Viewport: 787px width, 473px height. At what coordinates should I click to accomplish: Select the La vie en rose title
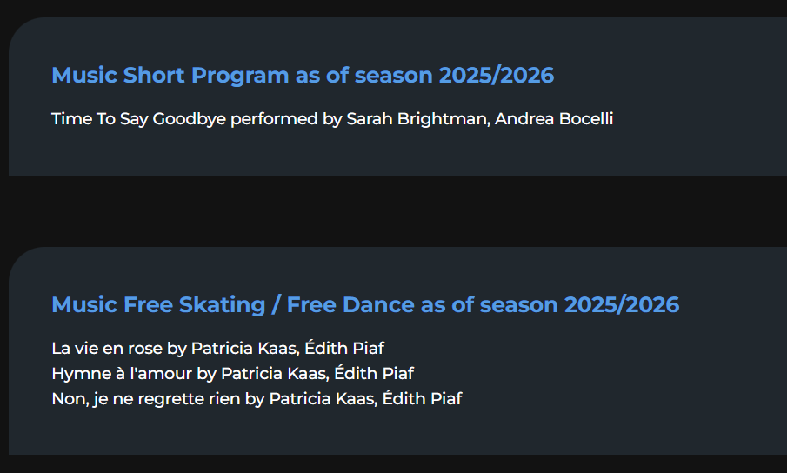coord(107,349)
